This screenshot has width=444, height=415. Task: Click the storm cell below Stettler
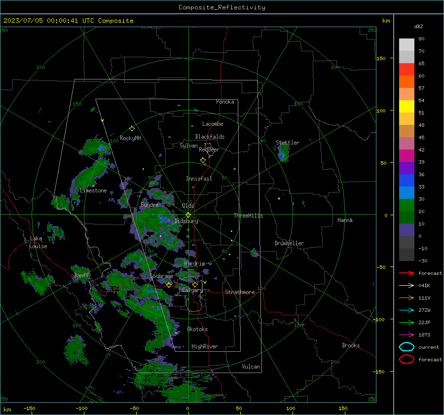pyautogui.click(x=282, y=153)
